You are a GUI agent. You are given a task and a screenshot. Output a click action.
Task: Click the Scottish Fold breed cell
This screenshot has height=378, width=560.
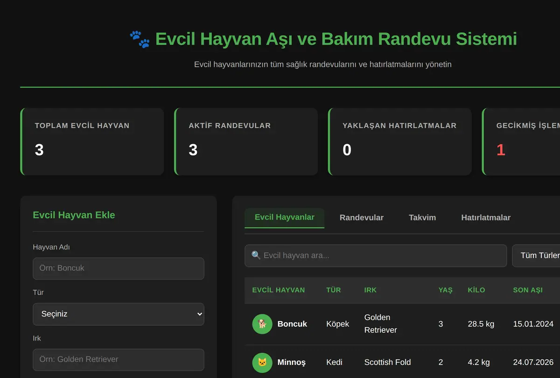[x=388, y=362]
